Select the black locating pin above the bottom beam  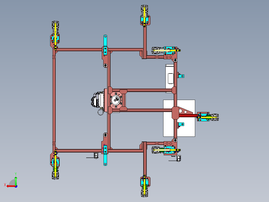105,135
